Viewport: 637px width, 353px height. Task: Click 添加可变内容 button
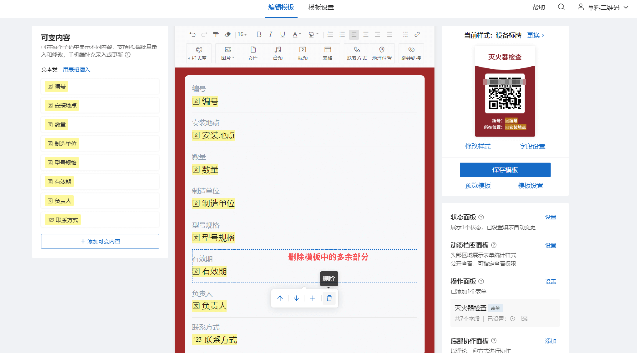(x=100, y=241)
